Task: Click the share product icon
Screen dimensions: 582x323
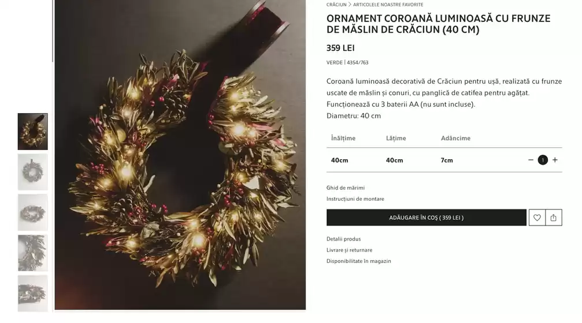Action: click(554, 217)
